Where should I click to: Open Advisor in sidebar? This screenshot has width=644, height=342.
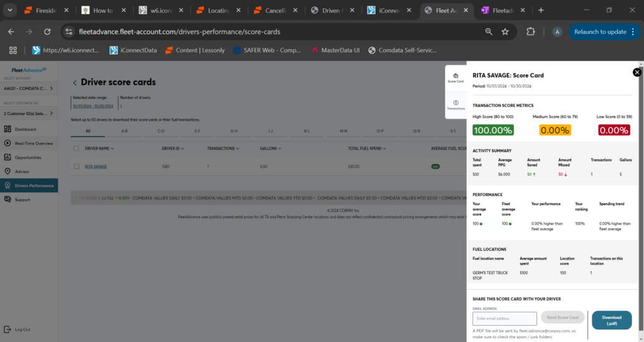pyautogui.click(x=22, y=171)
